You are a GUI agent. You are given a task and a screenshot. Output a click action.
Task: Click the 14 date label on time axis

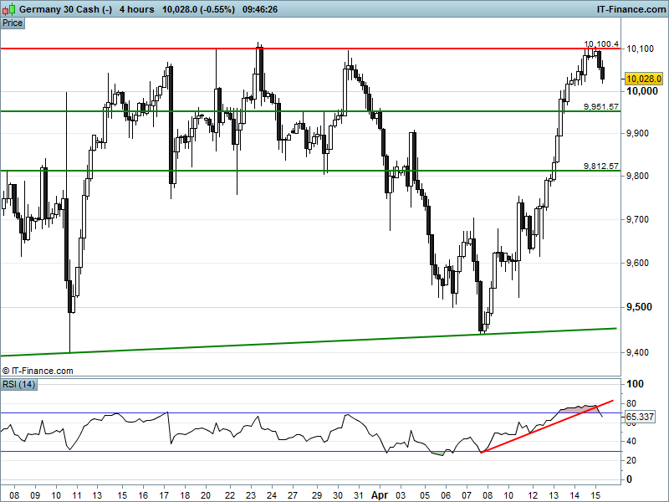point(575,495)
